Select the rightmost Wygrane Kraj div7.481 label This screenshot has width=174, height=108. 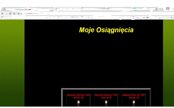pyautogui.click(x=134, y=95)
